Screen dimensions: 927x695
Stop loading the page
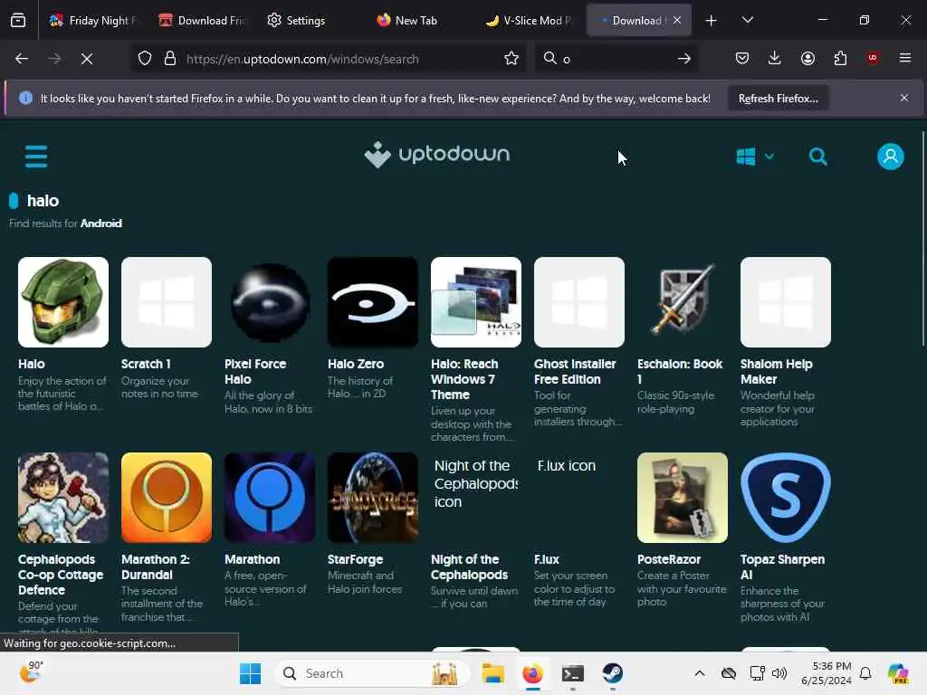click(86, 59)
